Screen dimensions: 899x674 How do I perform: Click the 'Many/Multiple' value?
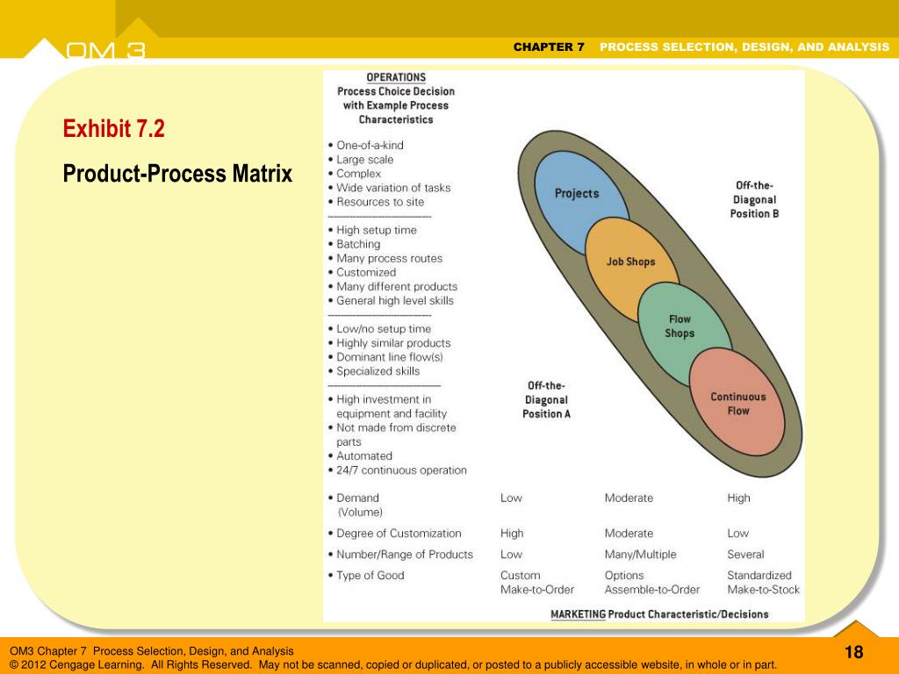[640, 555]
